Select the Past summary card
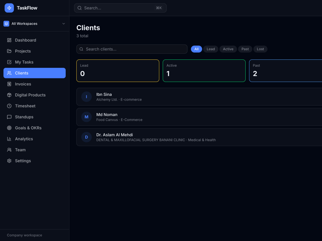The height and width of the screenshot is (241, 322). coord(286,71)
